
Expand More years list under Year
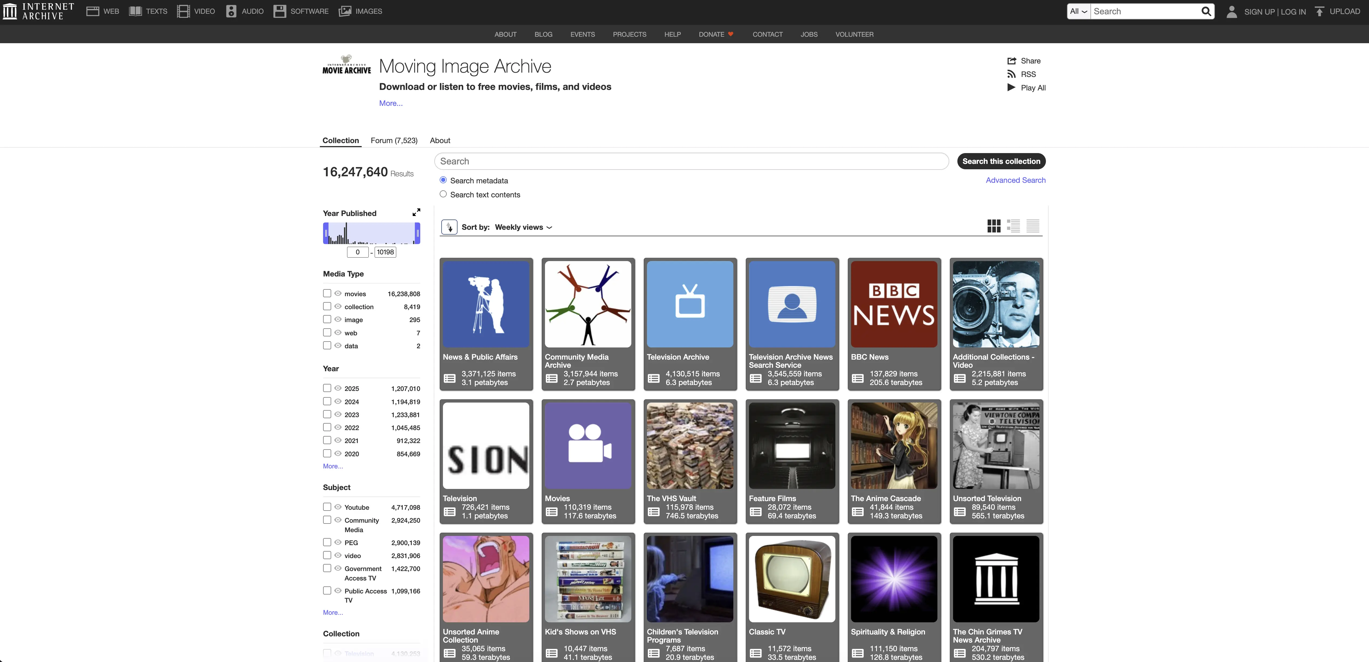click(333, 466)
